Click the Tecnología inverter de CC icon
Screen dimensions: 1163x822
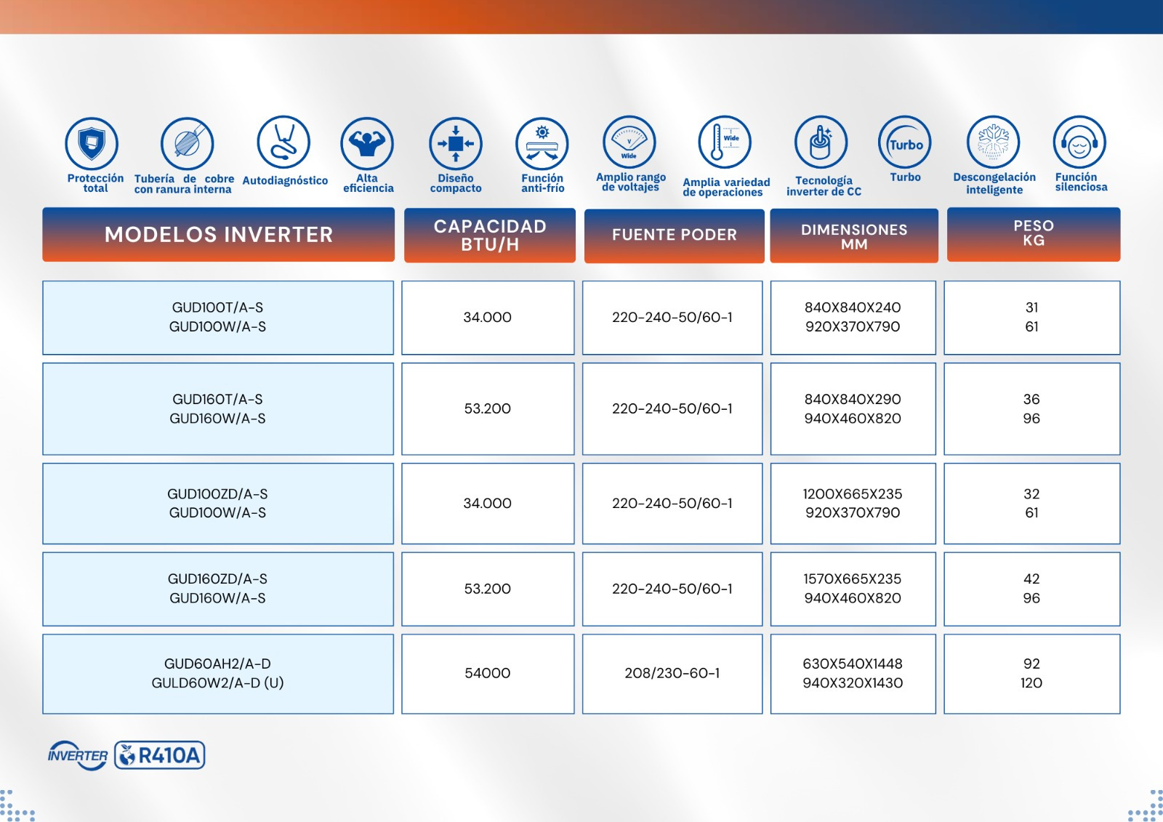pos(821,142)
